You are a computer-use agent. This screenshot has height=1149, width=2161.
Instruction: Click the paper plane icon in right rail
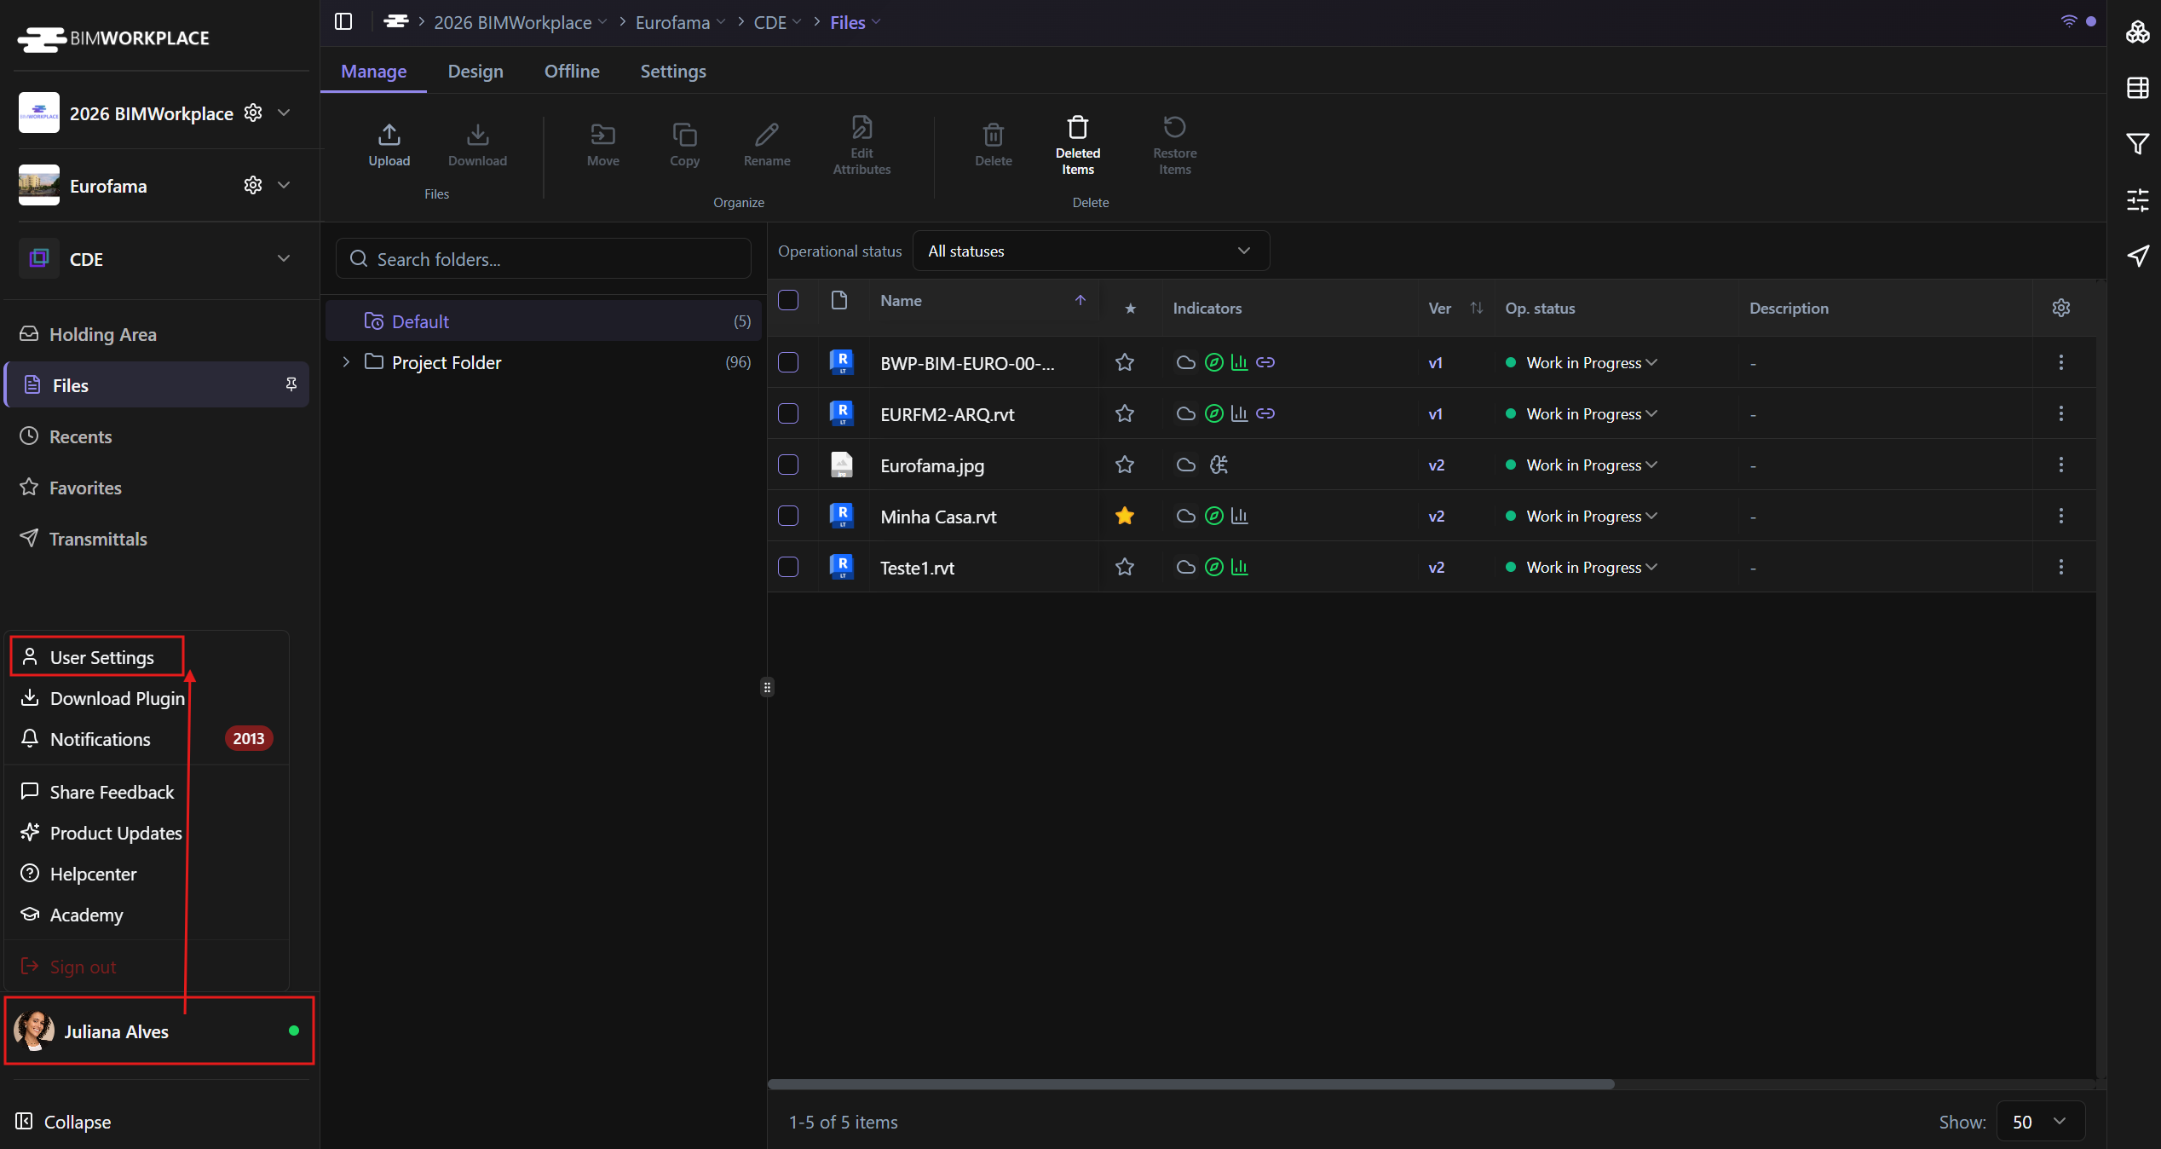(2137, 256)
